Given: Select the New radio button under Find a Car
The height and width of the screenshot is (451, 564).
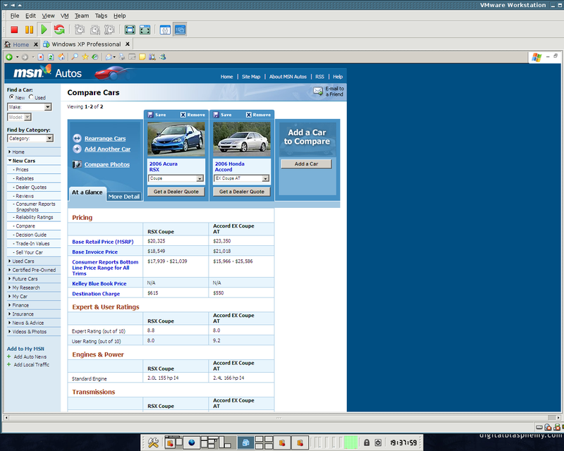Looking at the screenshot, I should point(11,97).
